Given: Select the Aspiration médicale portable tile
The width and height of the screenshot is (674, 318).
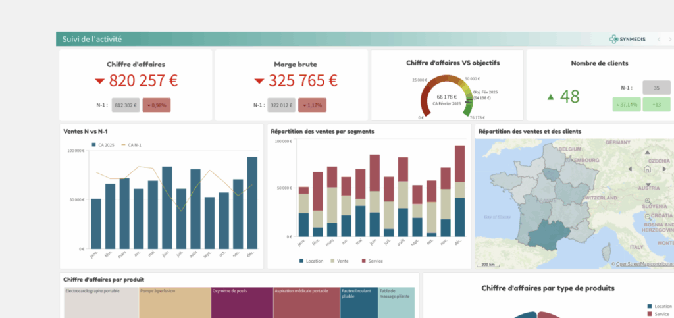Looking at the screenshot, I should 307,303.
